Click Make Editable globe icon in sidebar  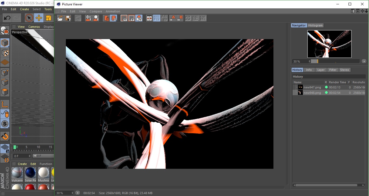[x=5, y=31]
